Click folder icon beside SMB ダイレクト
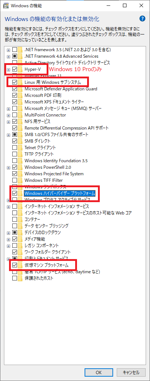Viewport: 150px width, 381px height. [21, 141]
